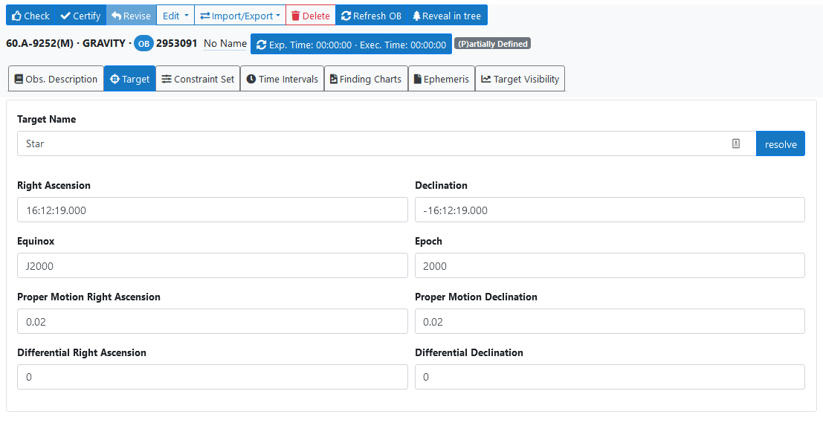Select the Ephemeris tab
The height and width of the screenshot is (423, 823).
[442, 79]
